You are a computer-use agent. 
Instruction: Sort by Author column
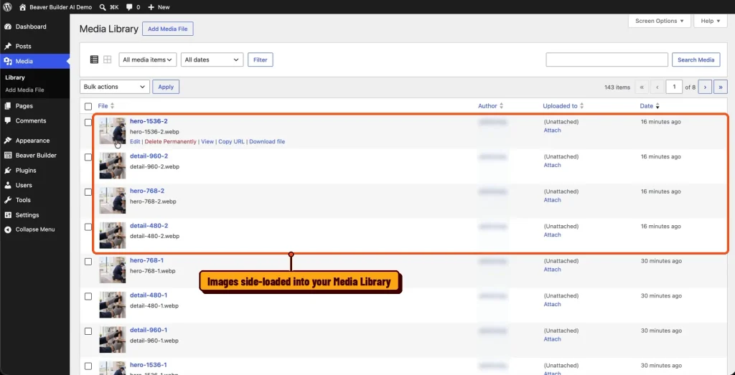click(491, 106)
